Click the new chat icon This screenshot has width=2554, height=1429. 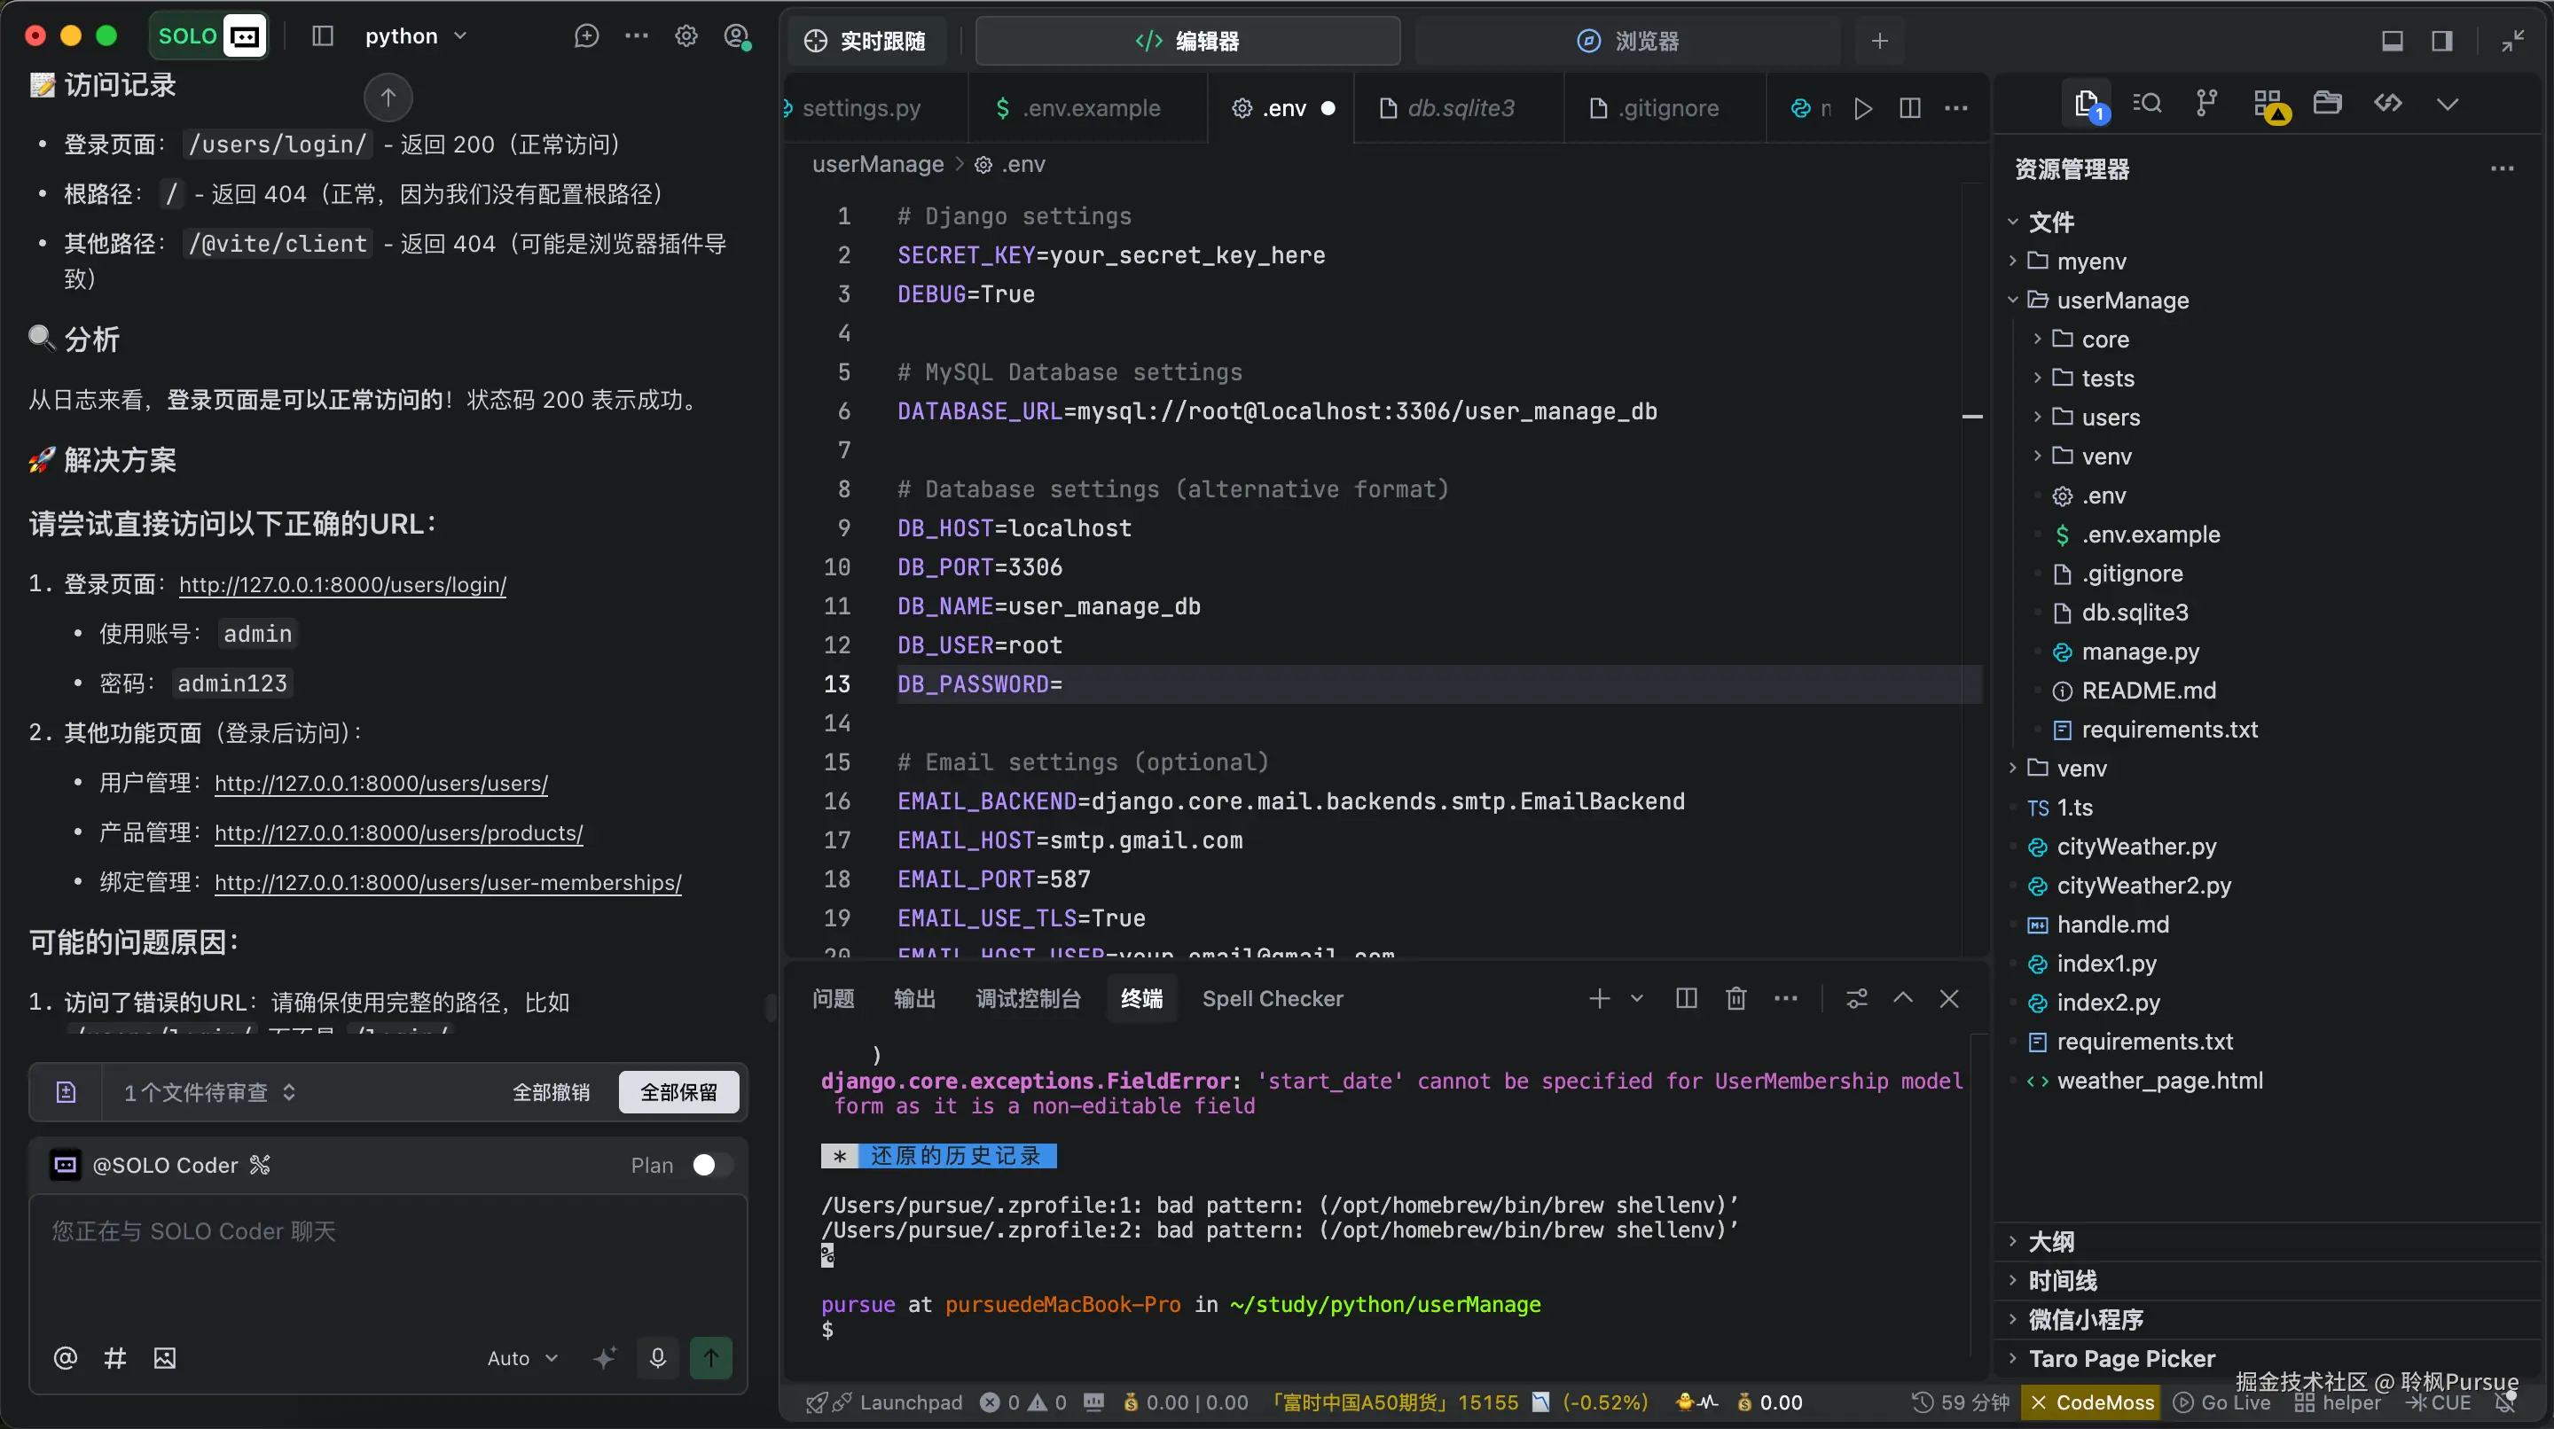(586, 36)
